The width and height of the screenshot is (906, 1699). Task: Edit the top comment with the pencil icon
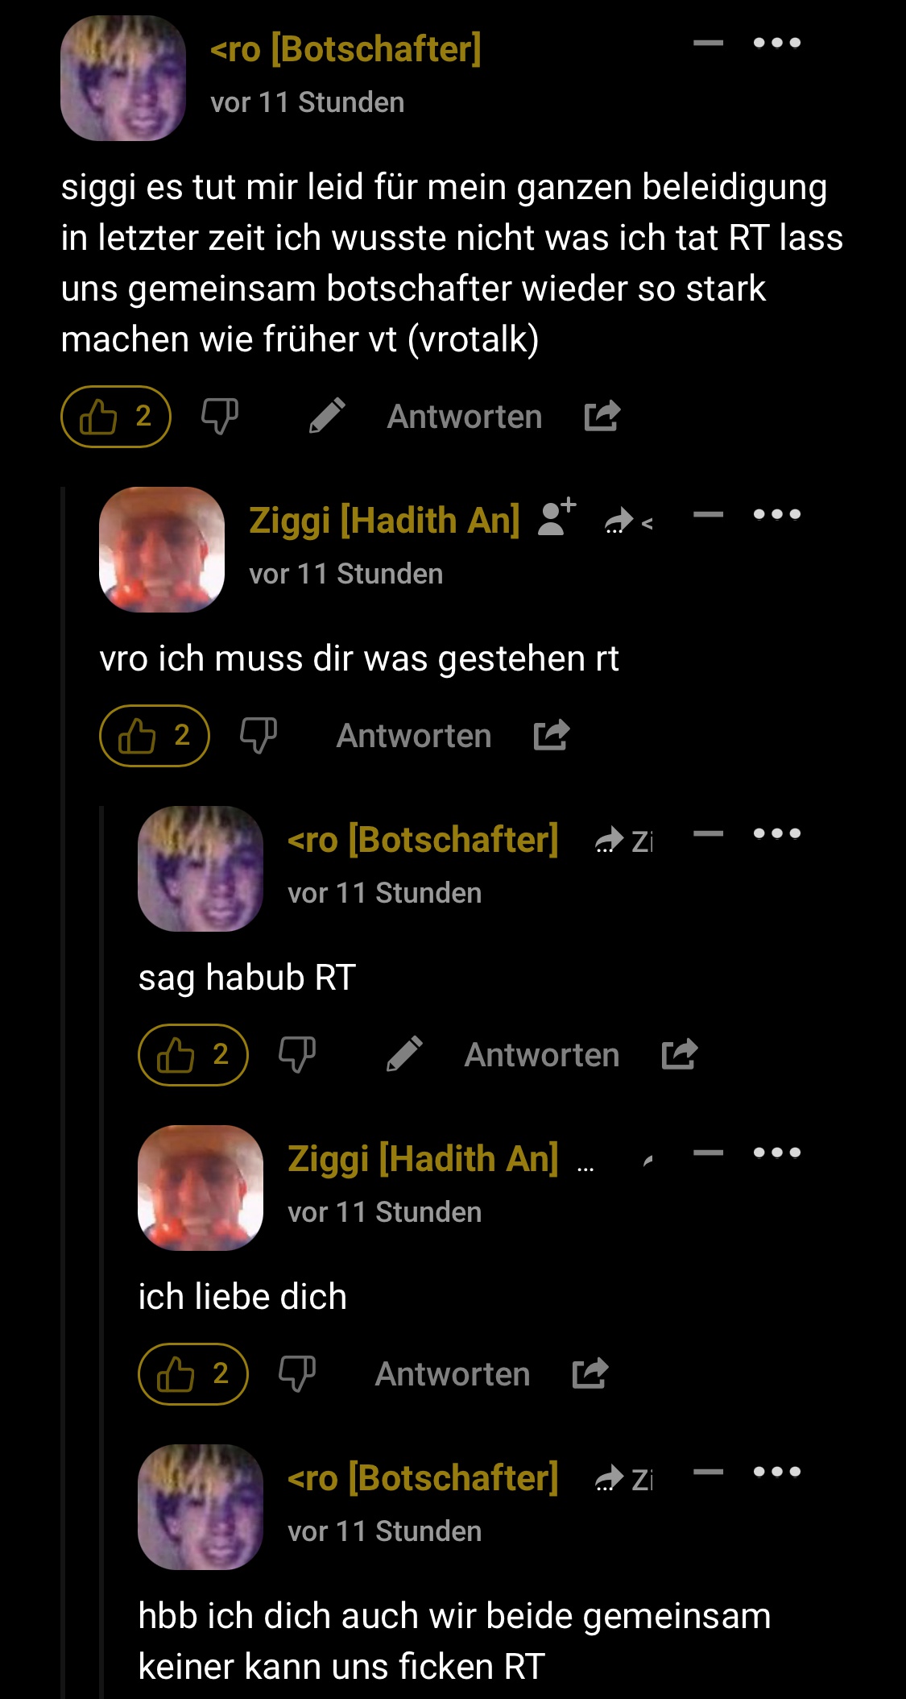tap(328, 416)
